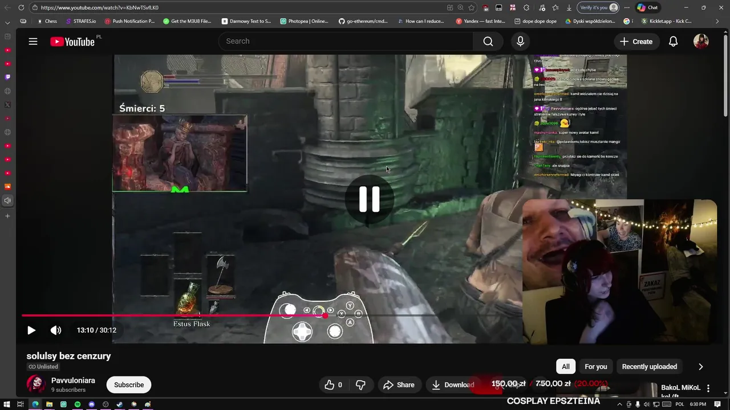The width and height of the screenshot is (730, 410).
Task: Open the YouTube account avatar menu
Action: pos(701,42)
